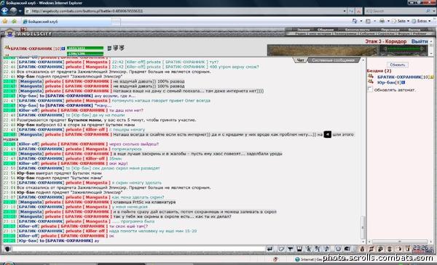Click the Этаж 3 - Коридор location title

[386, 41]
